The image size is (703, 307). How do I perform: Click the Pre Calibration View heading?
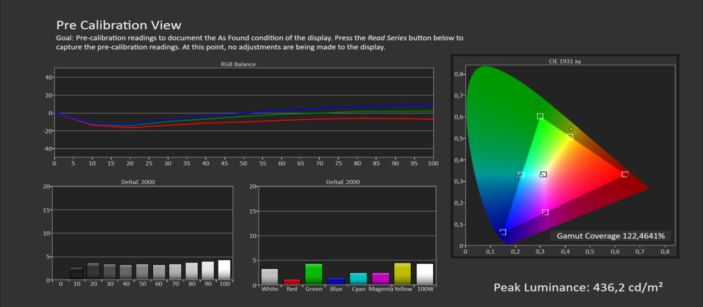click(x=119, y=25)
